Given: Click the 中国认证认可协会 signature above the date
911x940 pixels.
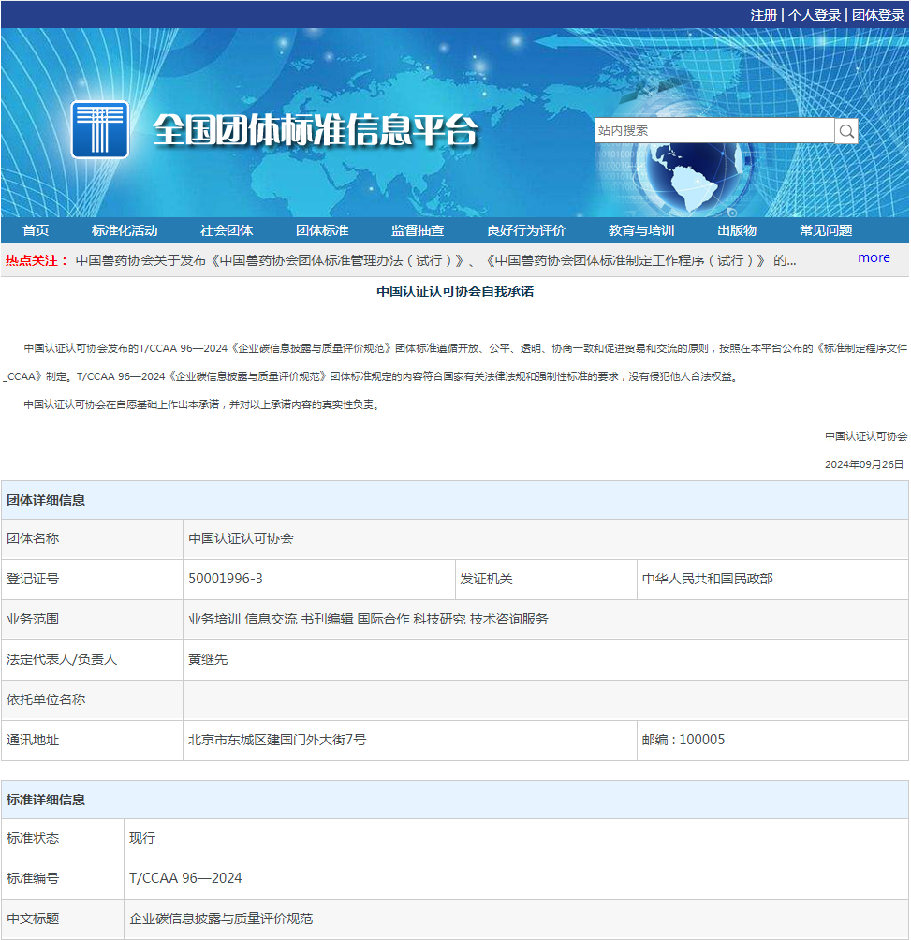Looking at the screenshot, I should coord(866,436).
